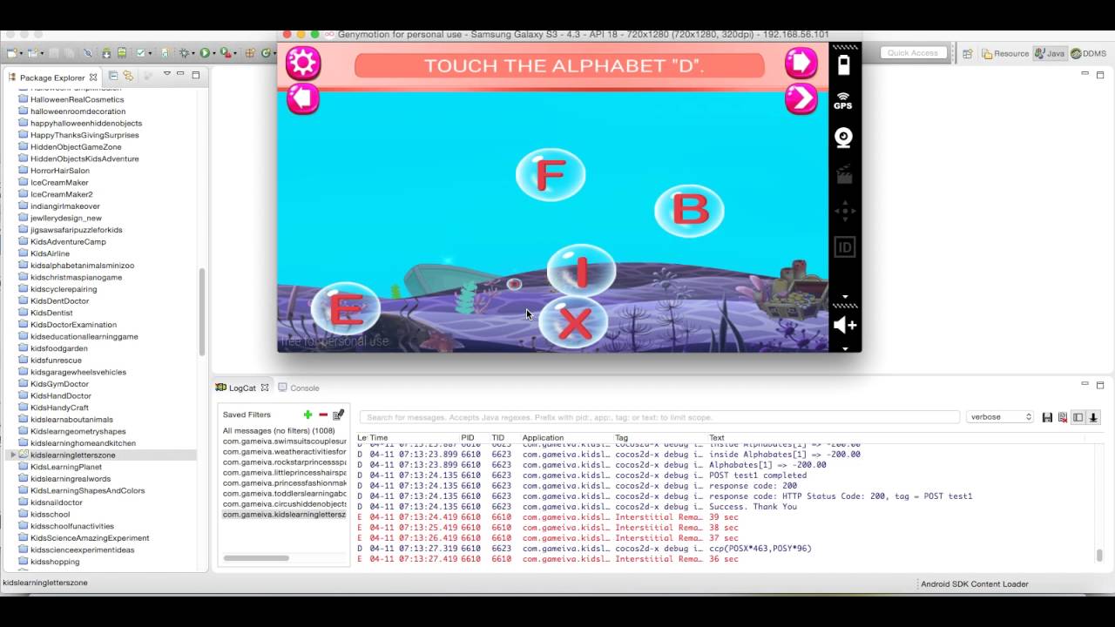Pop the bubble with letter F
The image size is (1115, 627).
(x=551, y=175)
